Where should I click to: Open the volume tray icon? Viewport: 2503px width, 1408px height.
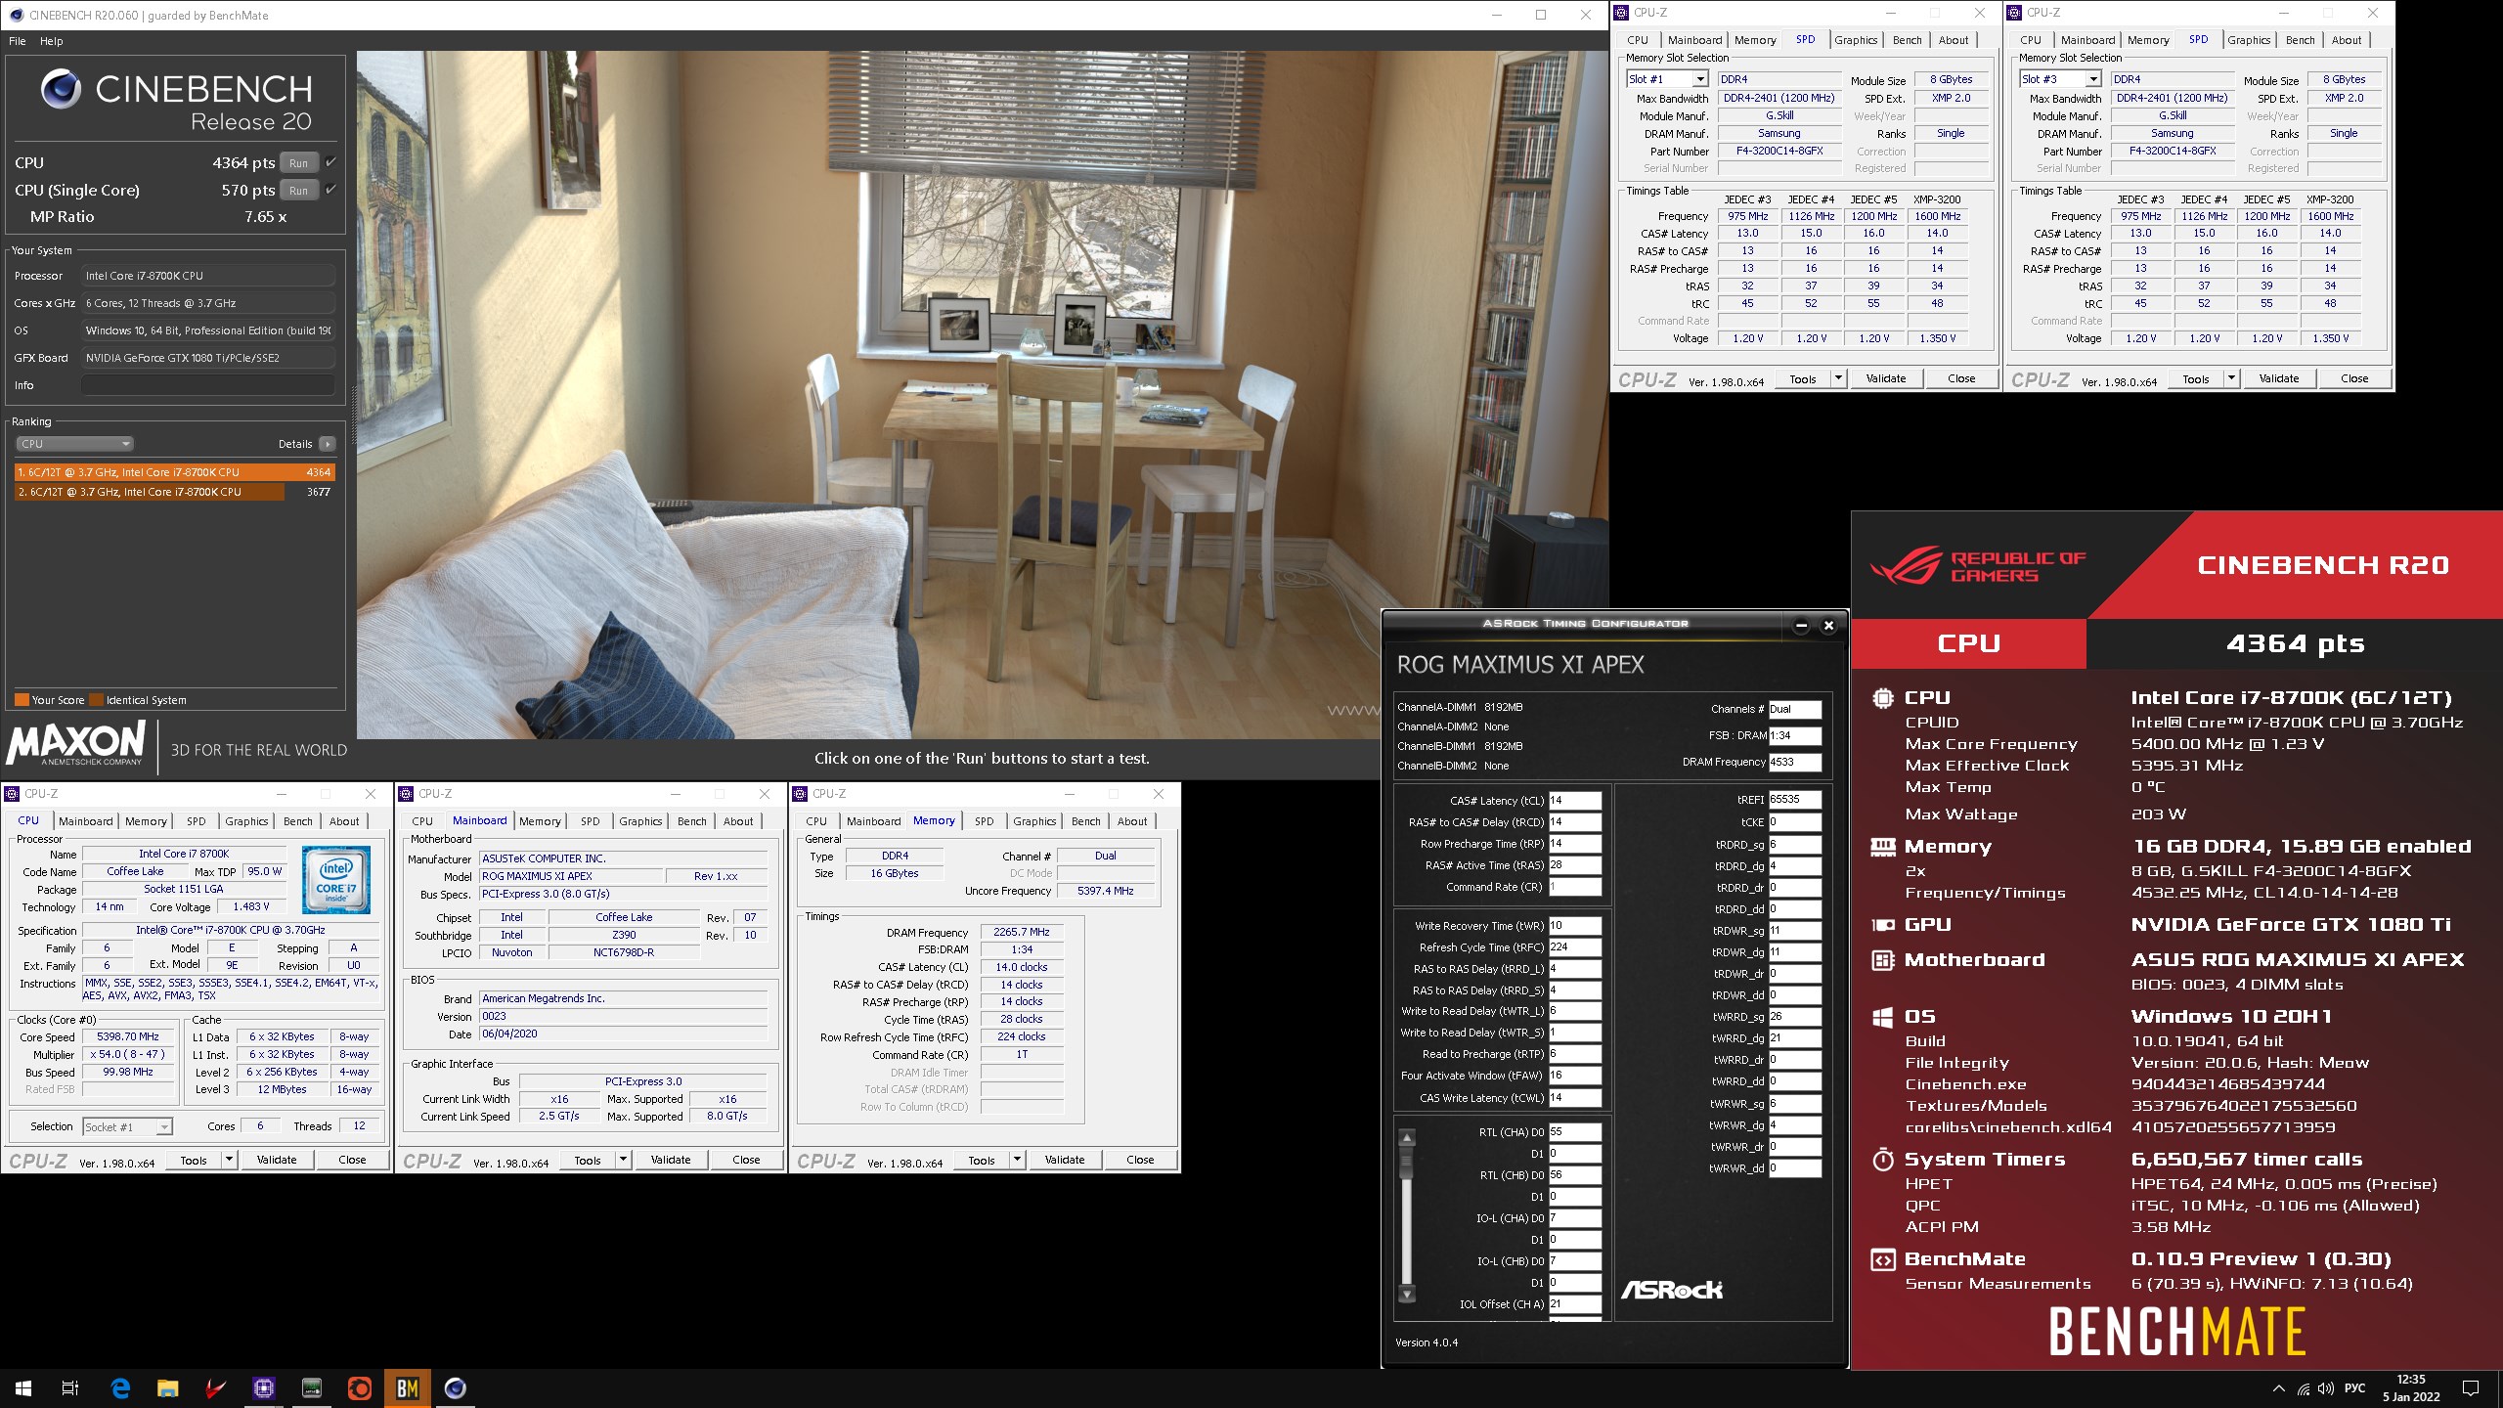2326,1388
